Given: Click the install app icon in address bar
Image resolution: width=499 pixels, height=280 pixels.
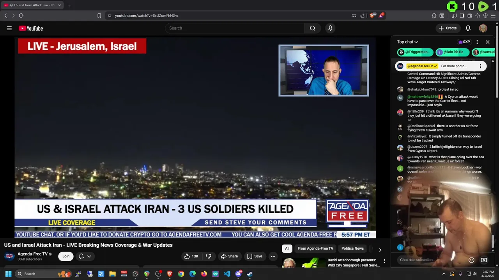Looking at the screenshot, I should pos(354,16).
